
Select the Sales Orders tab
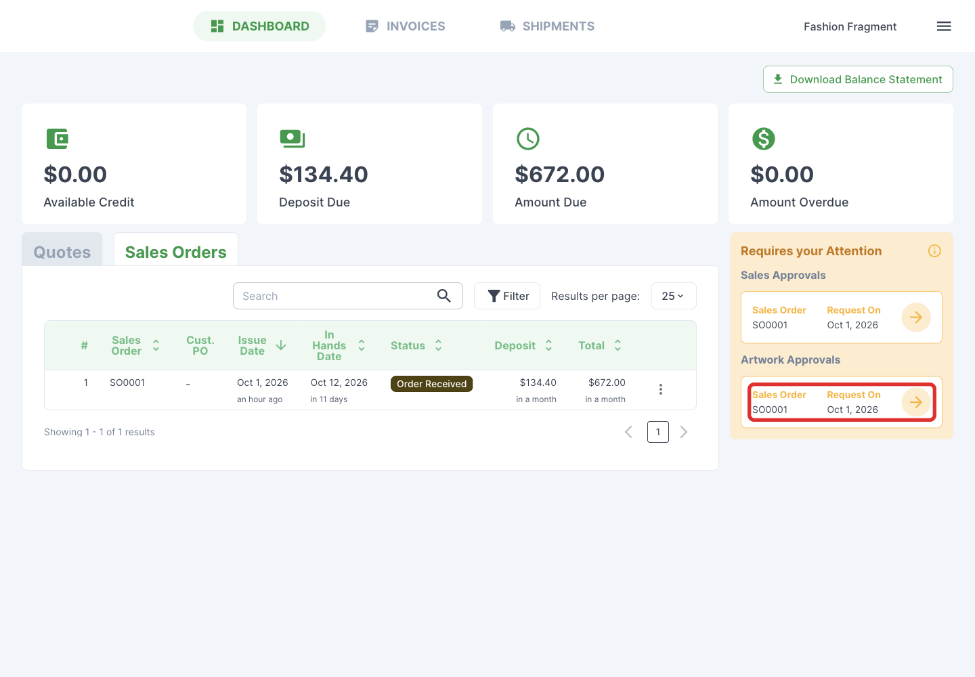click(176, 250)
